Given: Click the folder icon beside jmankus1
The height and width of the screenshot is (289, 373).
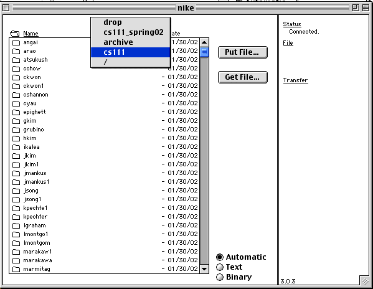Looking at the screenshot, I should click(x=16, y=182).
